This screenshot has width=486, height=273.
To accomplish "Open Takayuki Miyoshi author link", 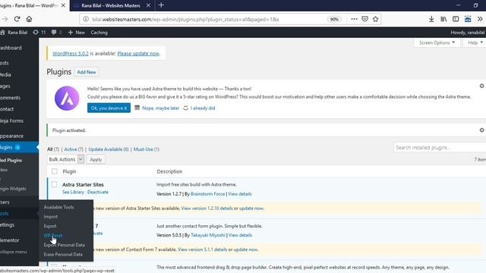I will pyautogui.click(x=208, y=235).
